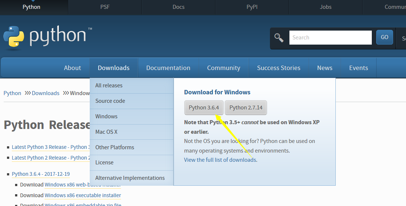Open the Documentation navigation menu
This screenshot has width=406, height=206.
point(168,68)
